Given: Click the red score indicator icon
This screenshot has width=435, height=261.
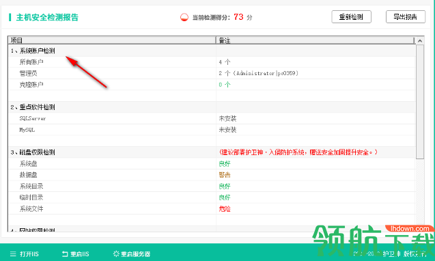Looking at the screenshot, I should click(184, 18).
